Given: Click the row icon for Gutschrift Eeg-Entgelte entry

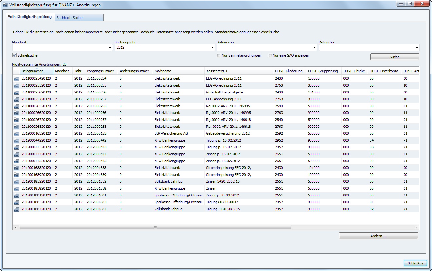Looking at the screenshot, I should (x=16, y=92).
